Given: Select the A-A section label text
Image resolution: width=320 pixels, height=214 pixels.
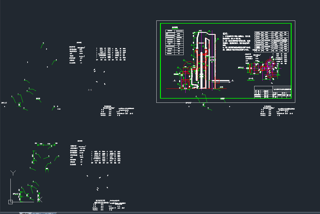Looking at the screenshot, I should coord(90,90).
